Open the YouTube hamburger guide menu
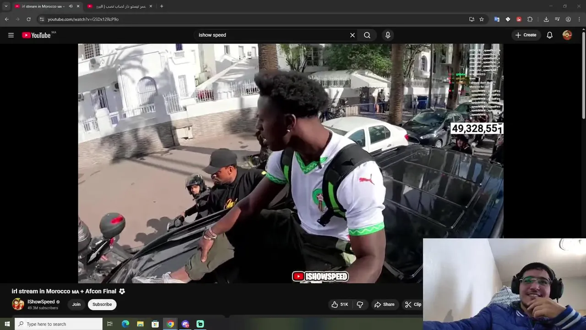 pos(11,35)
